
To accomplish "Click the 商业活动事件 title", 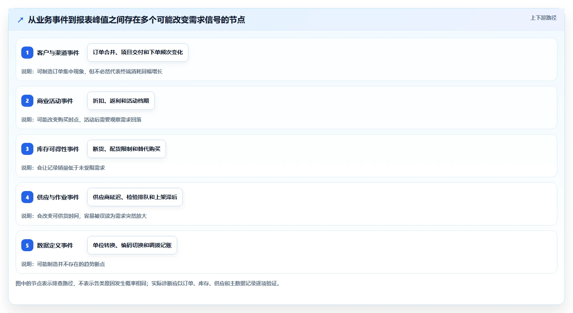I will [55, 101].
